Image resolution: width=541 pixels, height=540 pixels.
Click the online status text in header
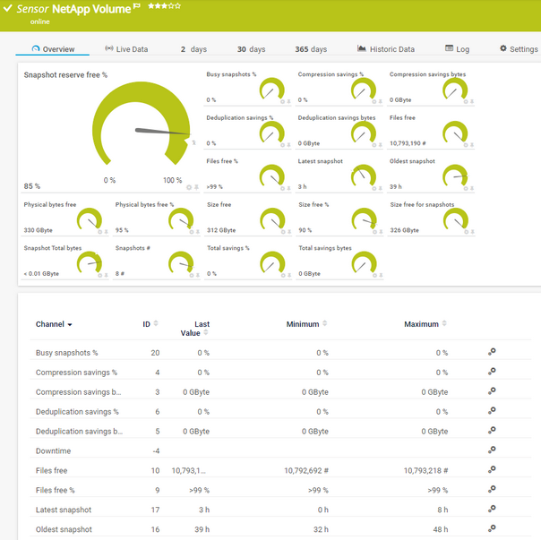coord(40,21)
